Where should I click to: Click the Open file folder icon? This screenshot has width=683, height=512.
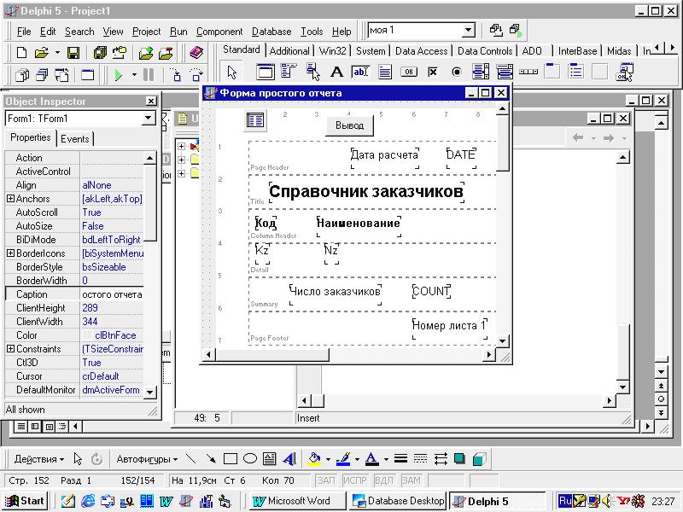click(41, 53)
